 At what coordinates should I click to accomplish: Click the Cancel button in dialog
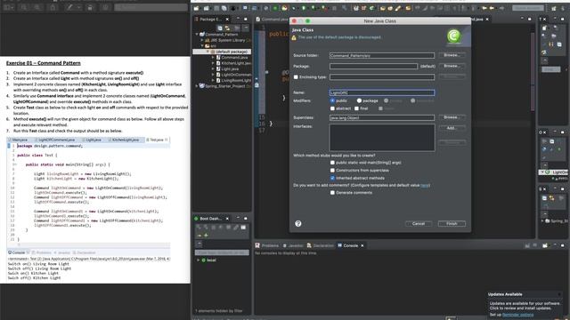tap(419, 223)
